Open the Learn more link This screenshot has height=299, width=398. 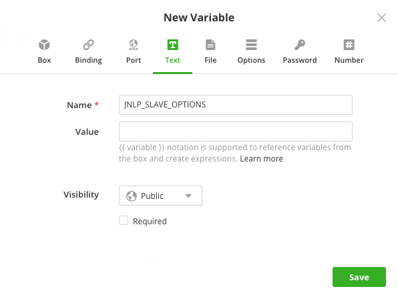262,159
